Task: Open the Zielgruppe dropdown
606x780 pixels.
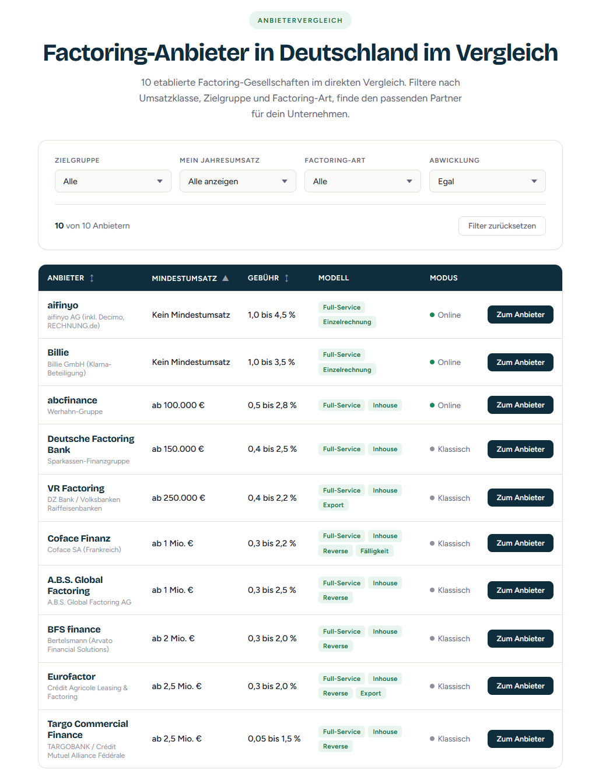Action: [x=113, y=181]
